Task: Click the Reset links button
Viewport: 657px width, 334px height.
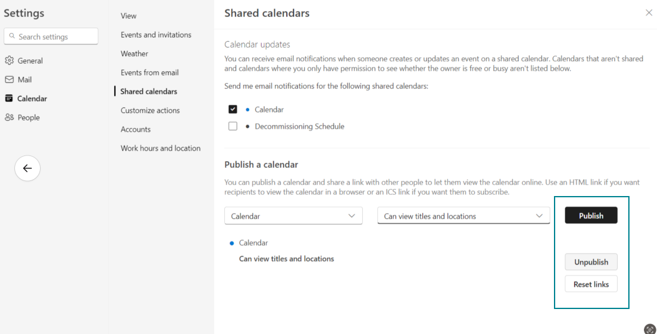Action: 591,284
